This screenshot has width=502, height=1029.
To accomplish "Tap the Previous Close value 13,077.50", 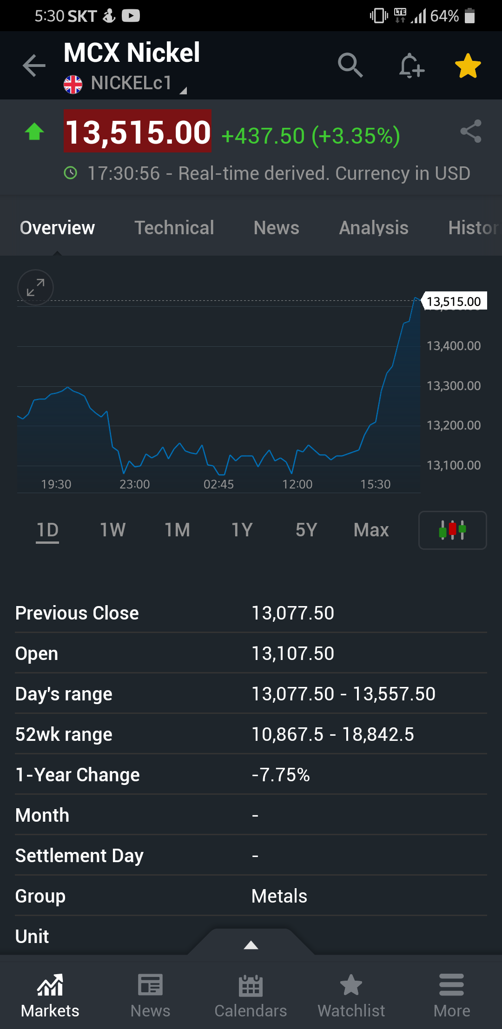I will pos(293,613).
